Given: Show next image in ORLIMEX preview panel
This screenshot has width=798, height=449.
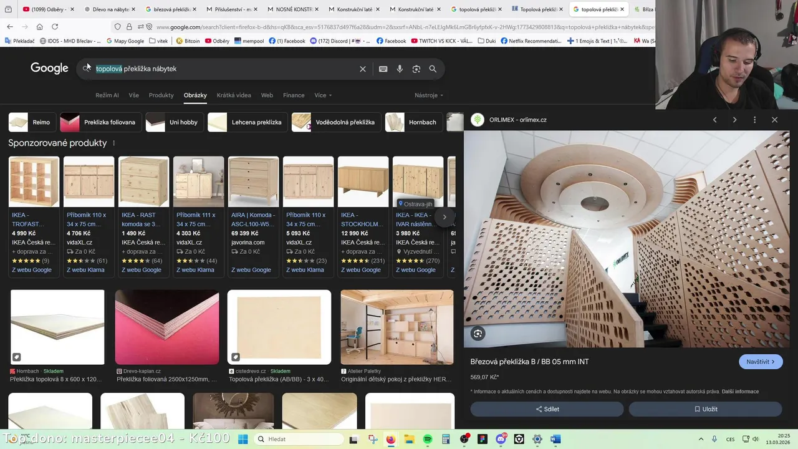Looking at the screenshot, I should pos(734,120).
